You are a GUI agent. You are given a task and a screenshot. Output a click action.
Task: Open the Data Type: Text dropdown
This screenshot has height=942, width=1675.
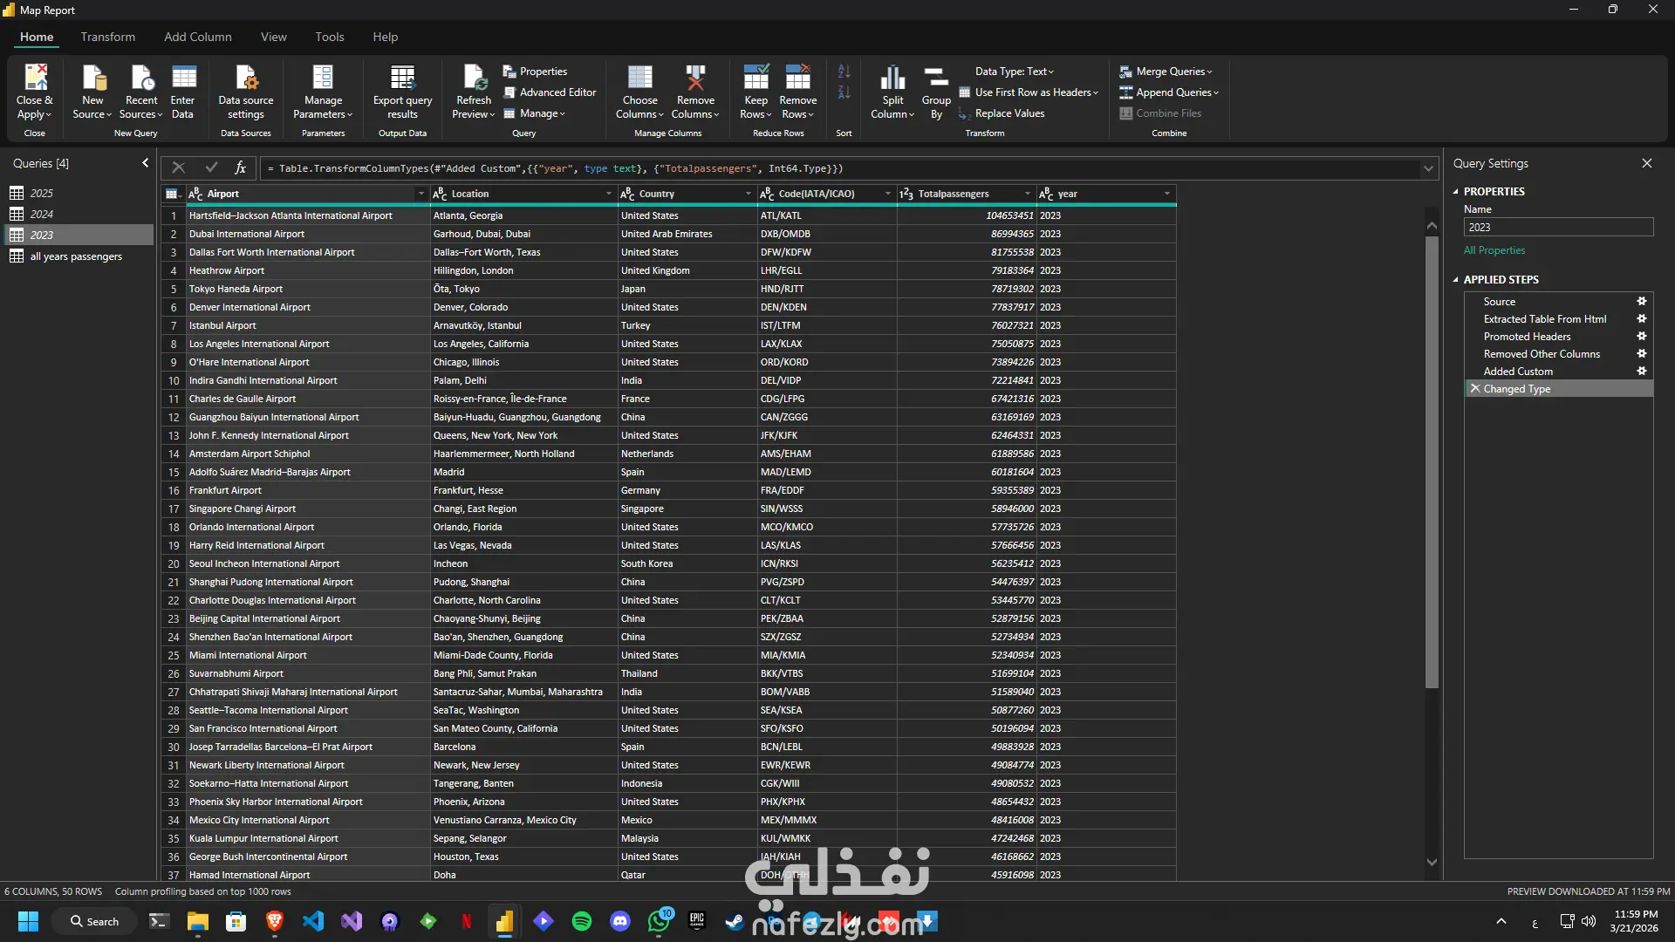click(x=1014, y=72)
